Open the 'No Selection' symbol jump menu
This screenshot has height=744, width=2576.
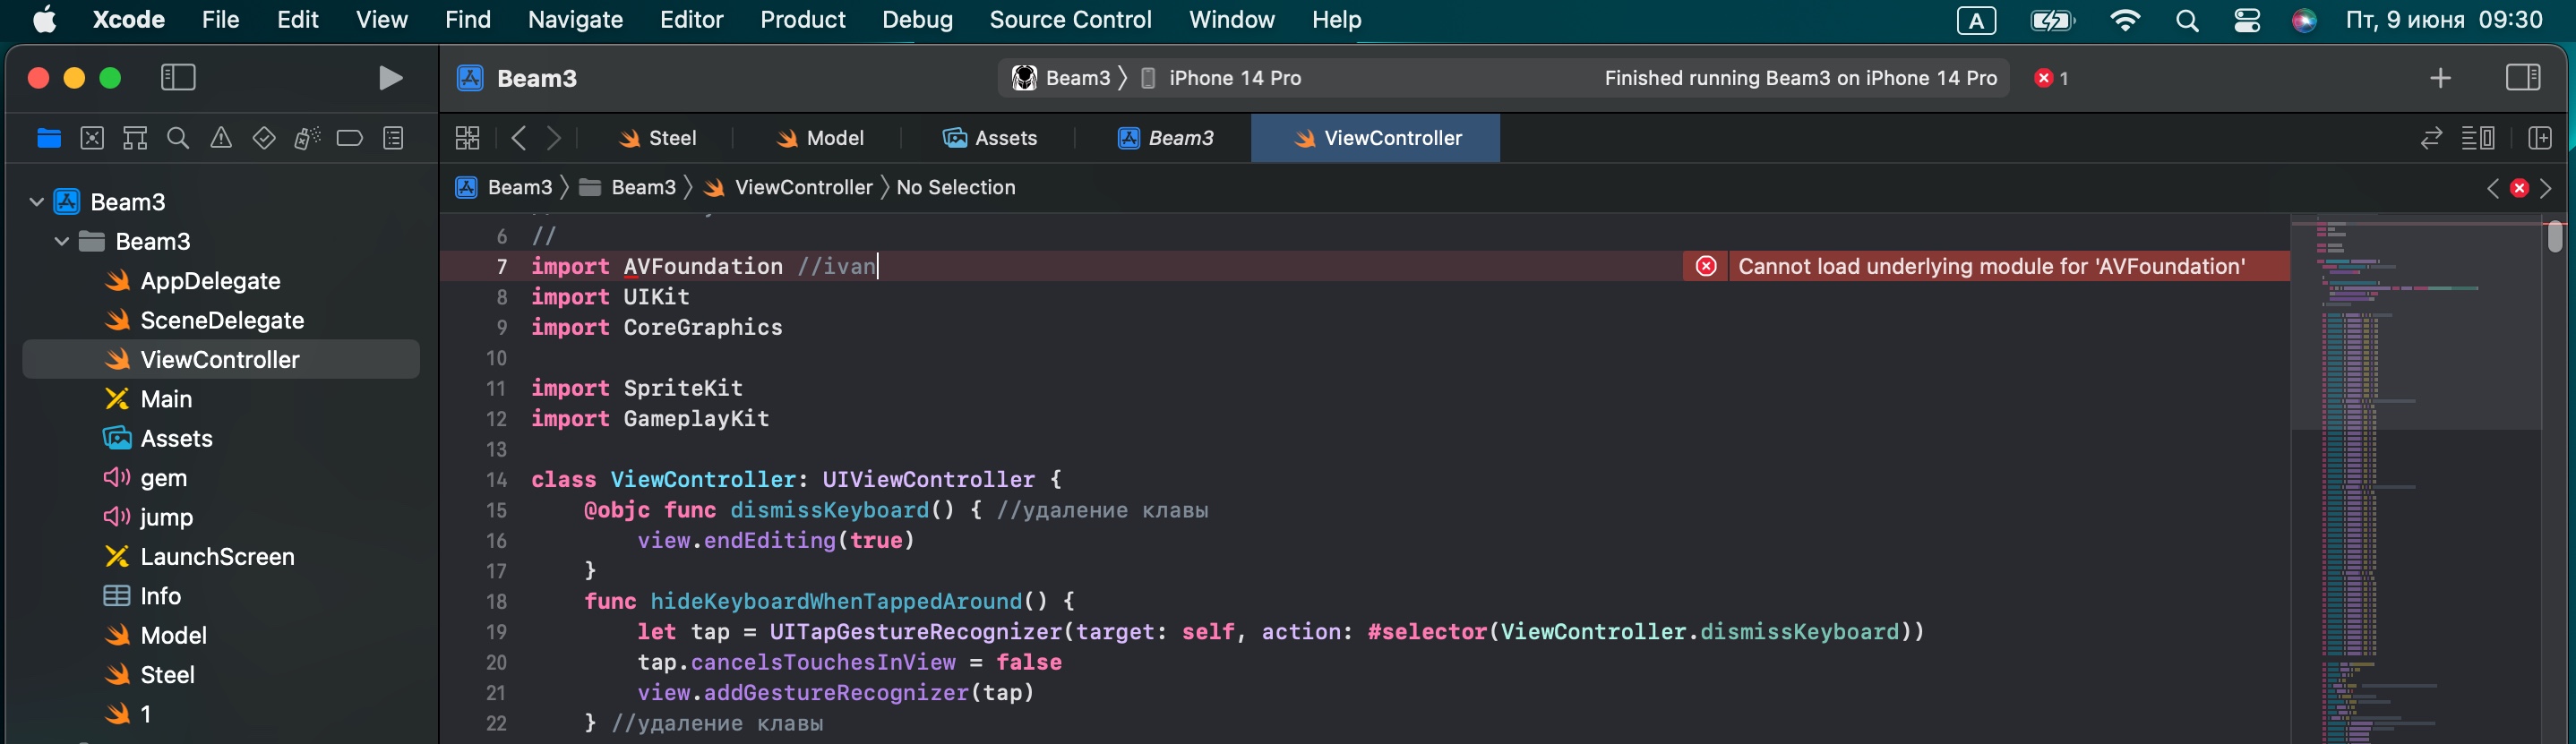click(x=955, y=187)
